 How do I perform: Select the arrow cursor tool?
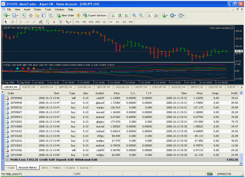tap(6, 22)
